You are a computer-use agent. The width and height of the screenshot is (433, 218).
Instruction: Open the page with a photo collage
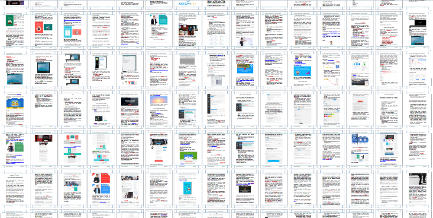(130, 189)
